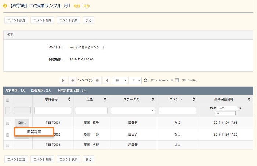The width and height of the screenshot is (257, 166).
Task: Click the top コメント設定 button
Action: 16,20
